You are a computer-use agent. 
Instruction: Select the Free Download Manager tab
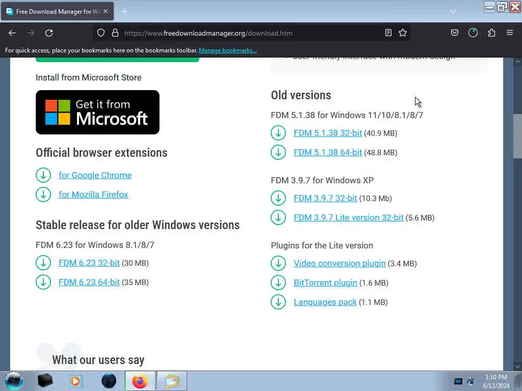tap(57, 11)
